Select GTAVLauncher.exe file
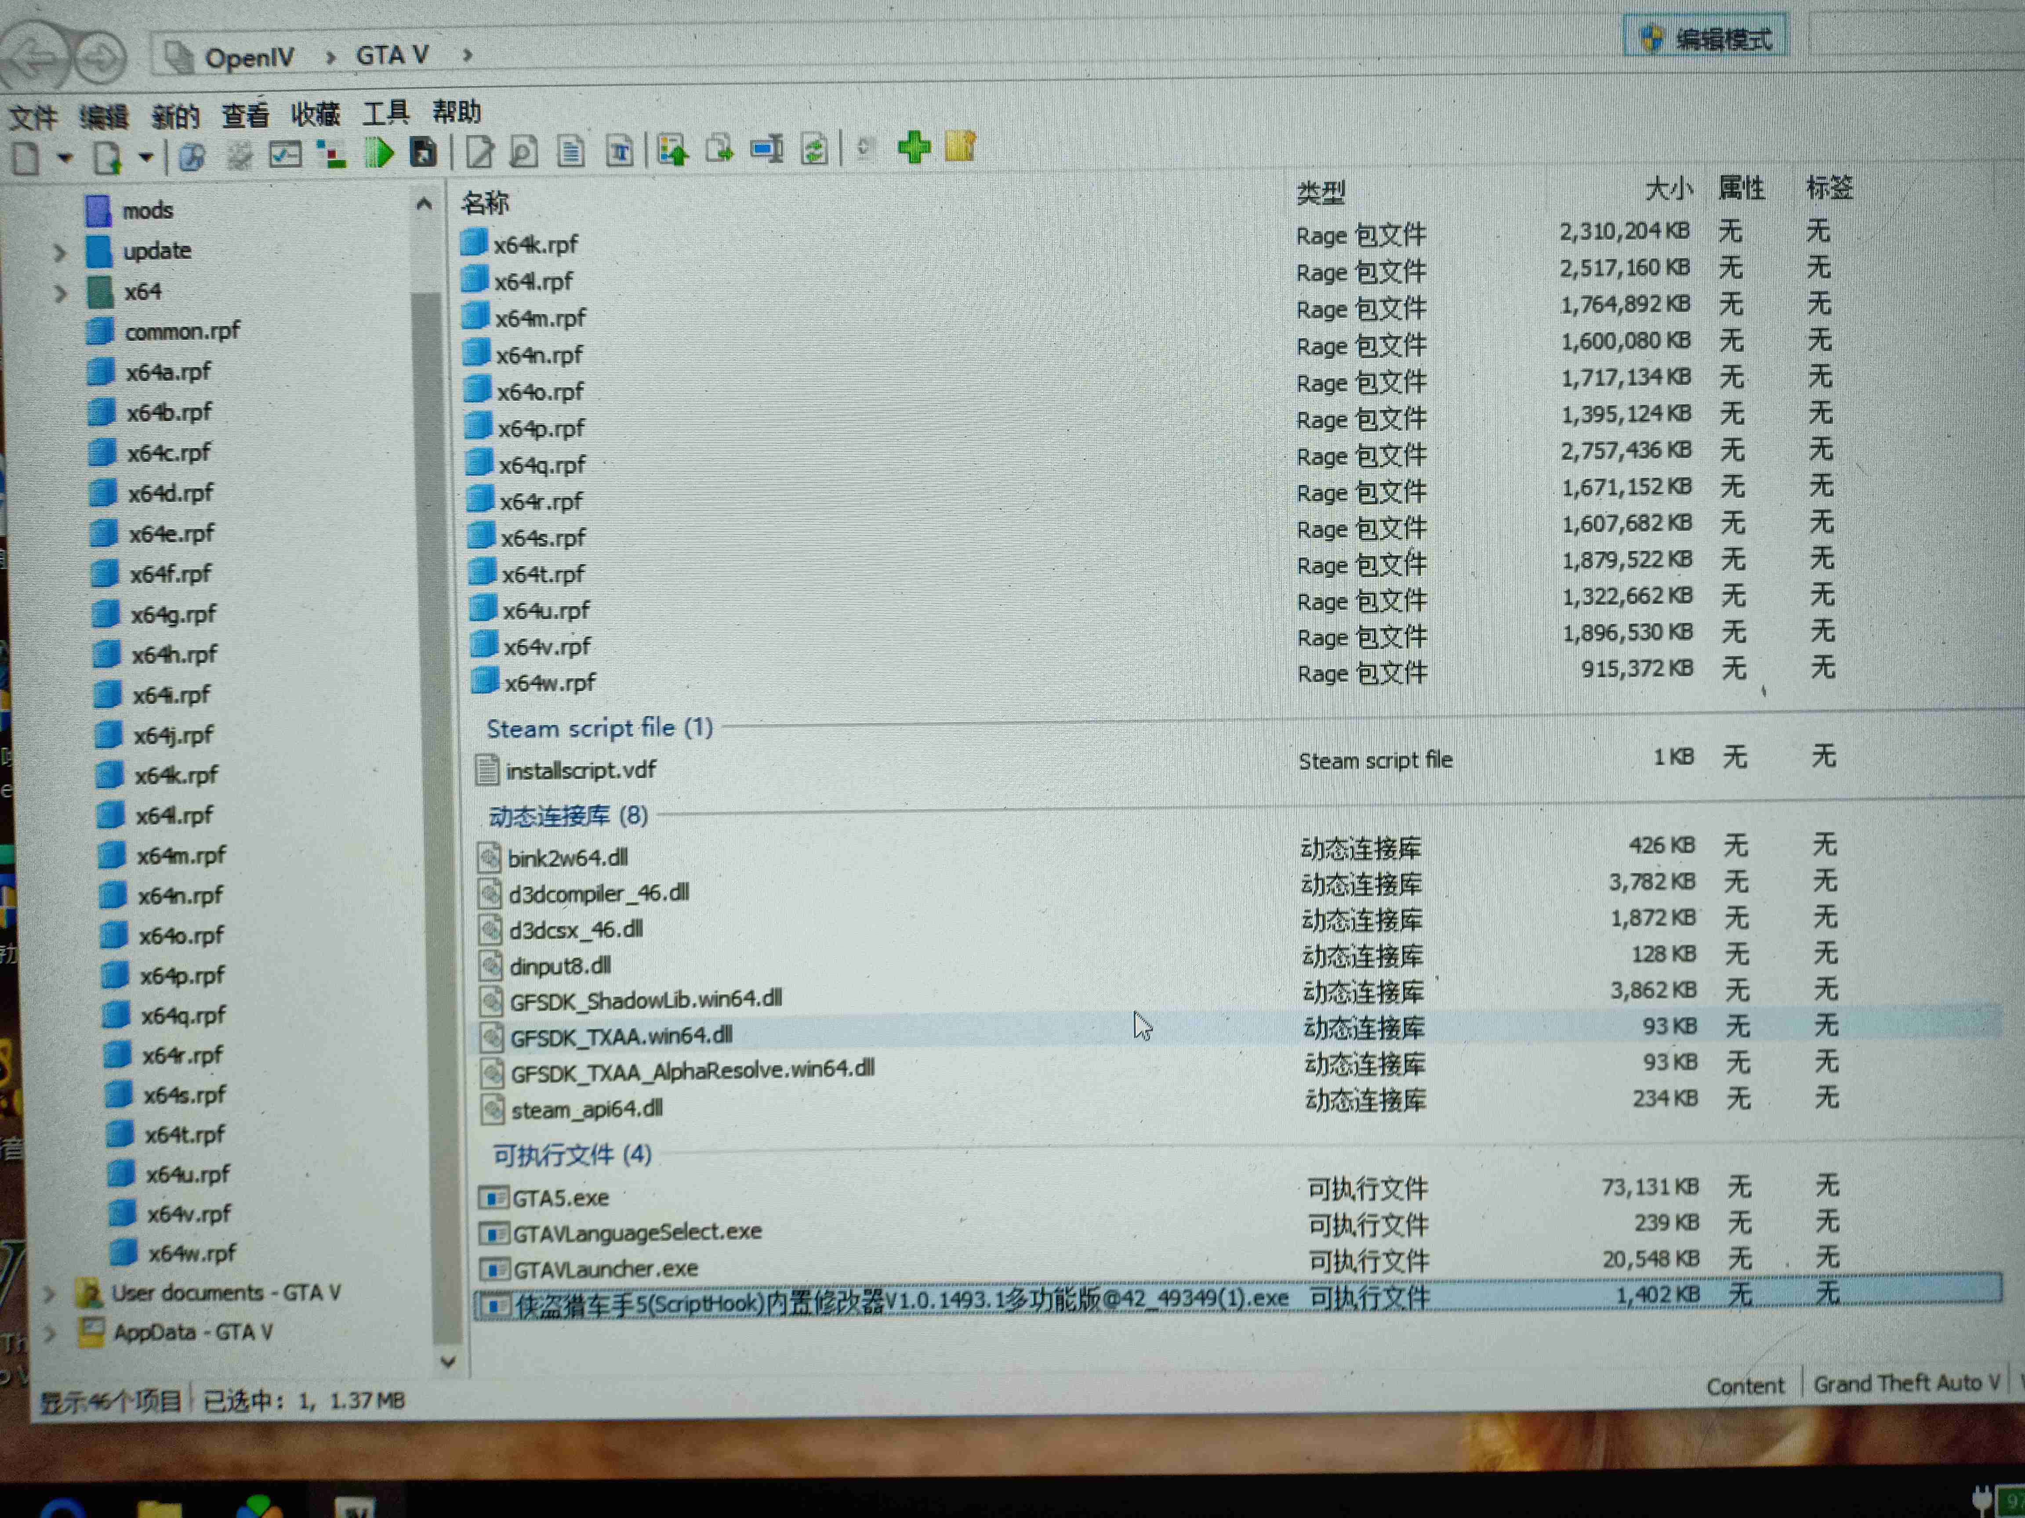This screenshot has width=2025, height=1518. click(x=605, y=1269)
